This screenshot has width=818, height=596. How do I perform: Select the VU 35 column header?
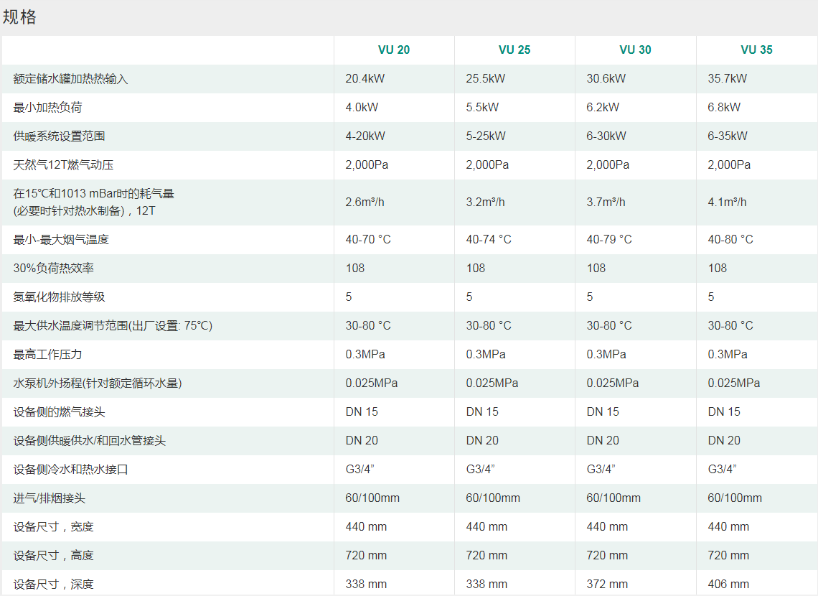tap(756, 50)
